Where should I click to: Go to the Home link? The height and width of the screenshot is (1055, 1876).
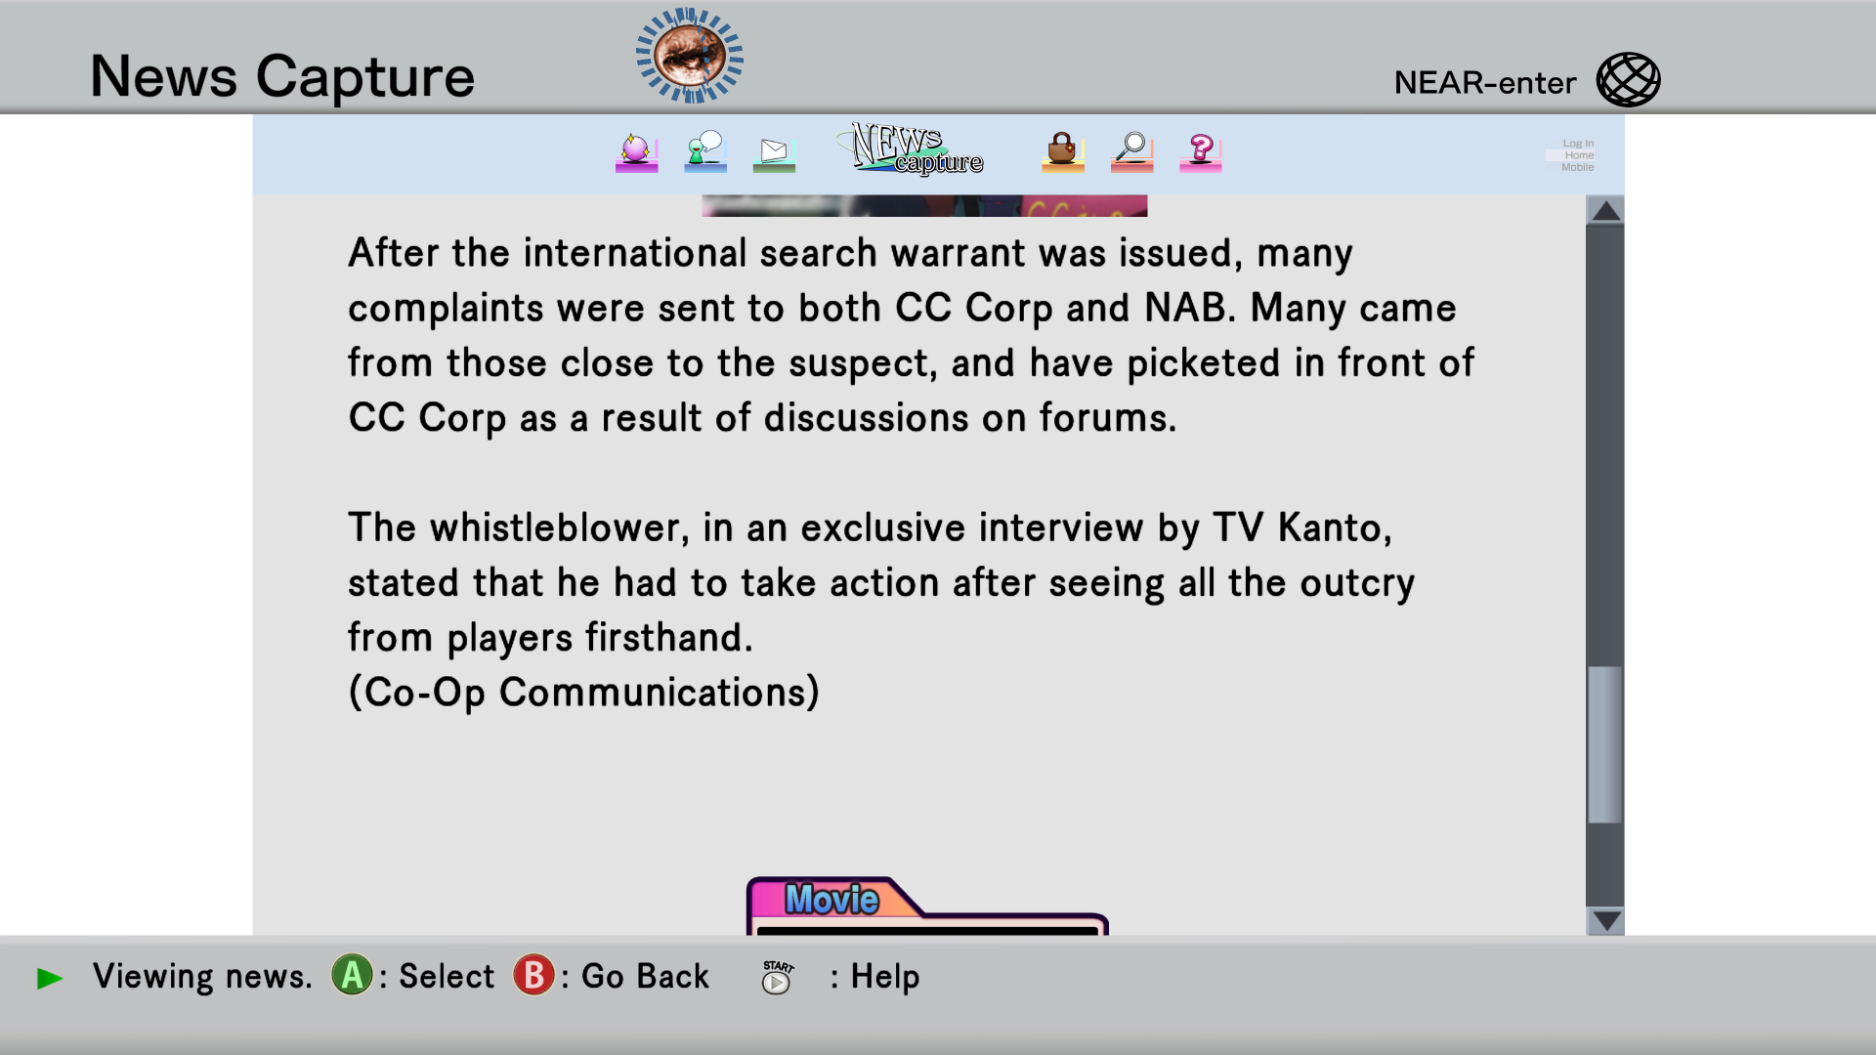pyautogui.click(x=1579, y=155)
